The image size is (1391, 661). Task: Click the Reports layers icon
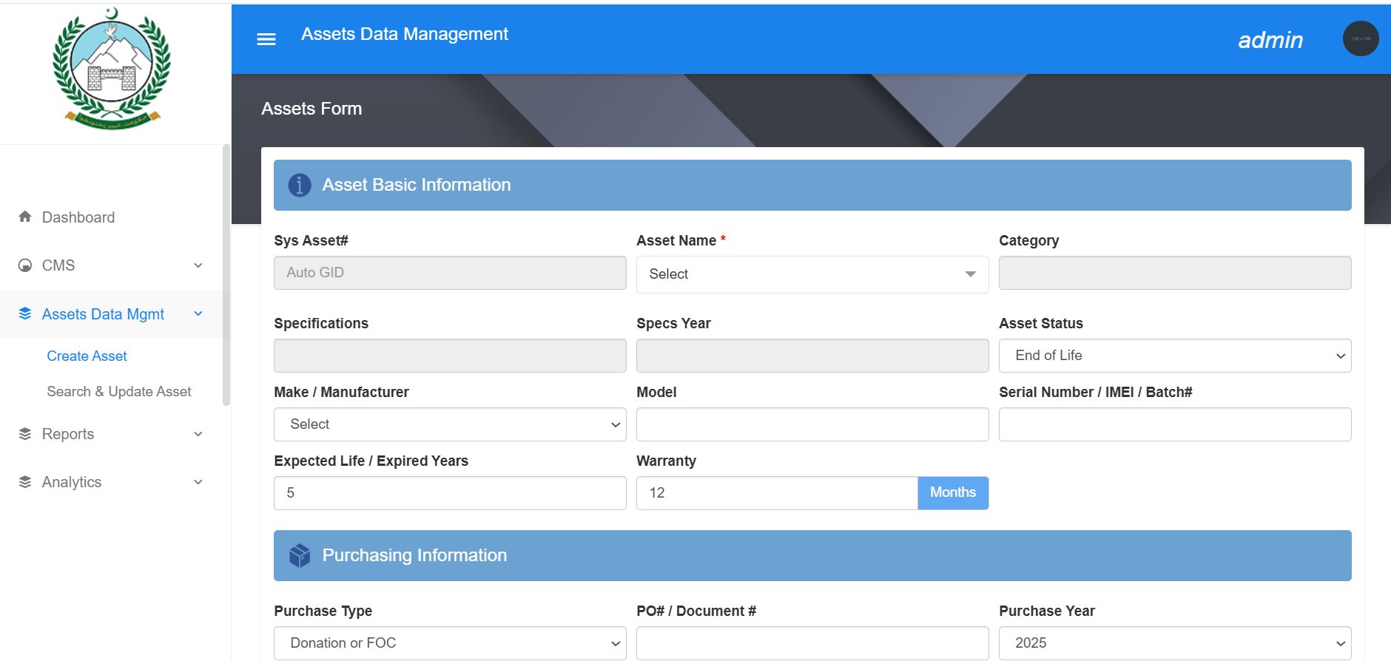pyautogui.click(x=25, y=434)
